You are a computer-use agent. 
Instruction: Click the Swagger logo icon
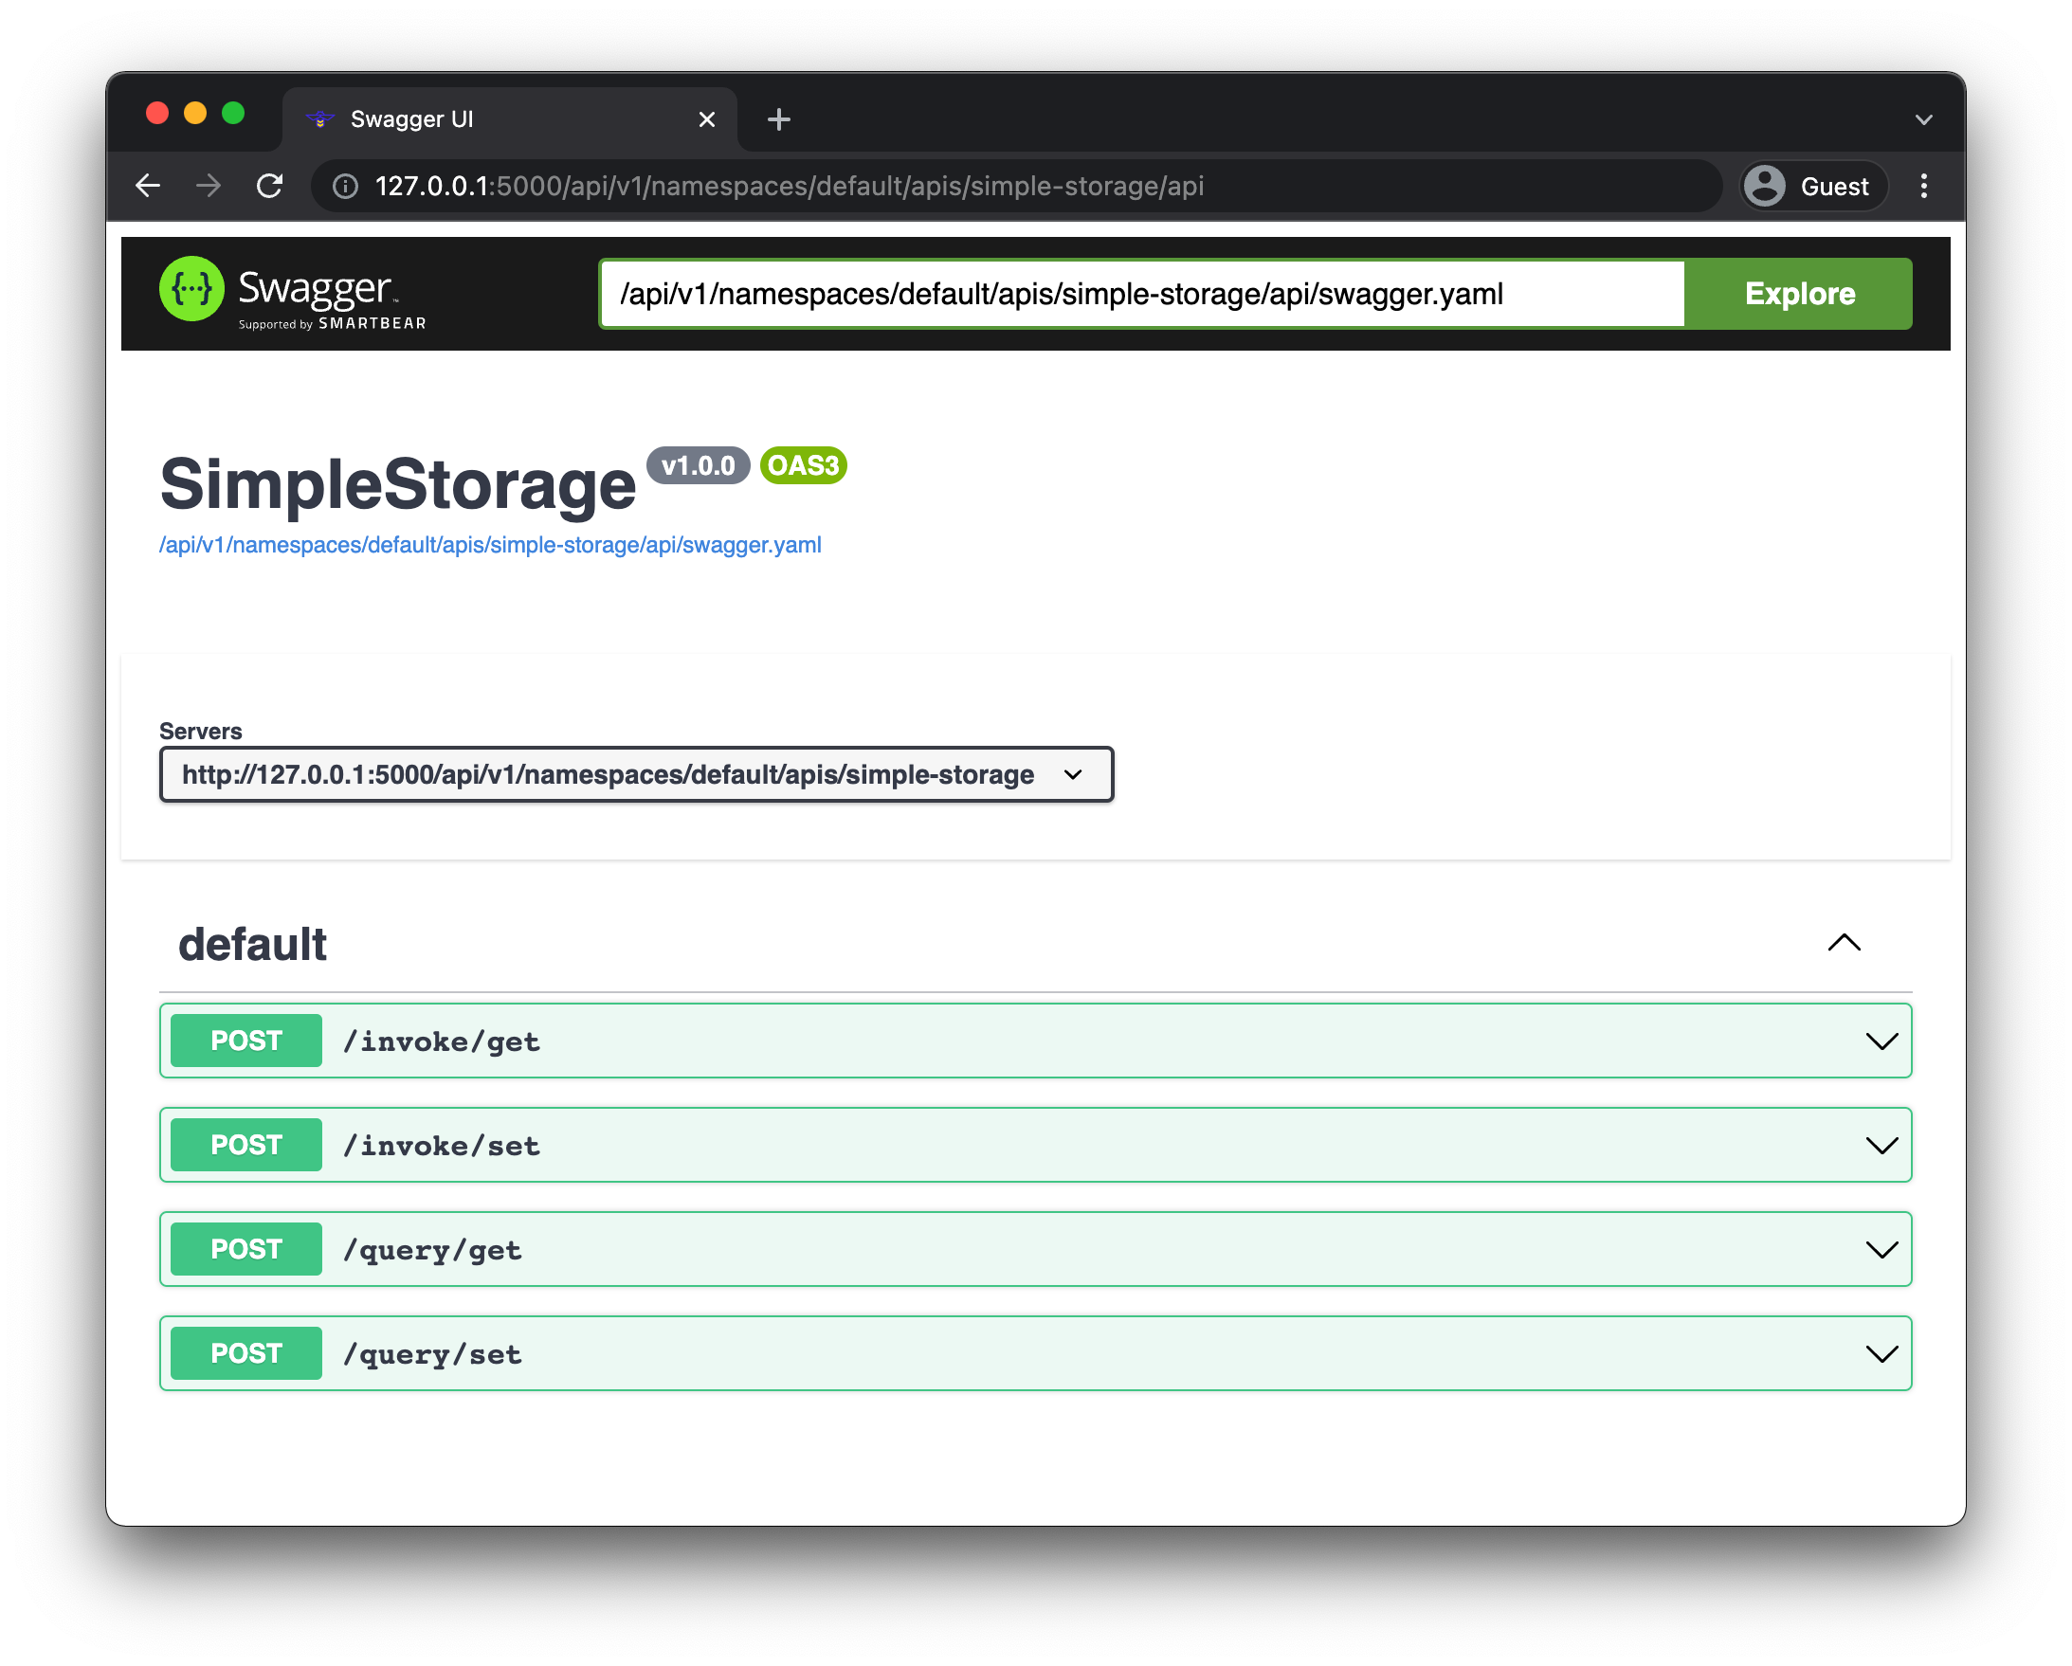coord(191,289)
